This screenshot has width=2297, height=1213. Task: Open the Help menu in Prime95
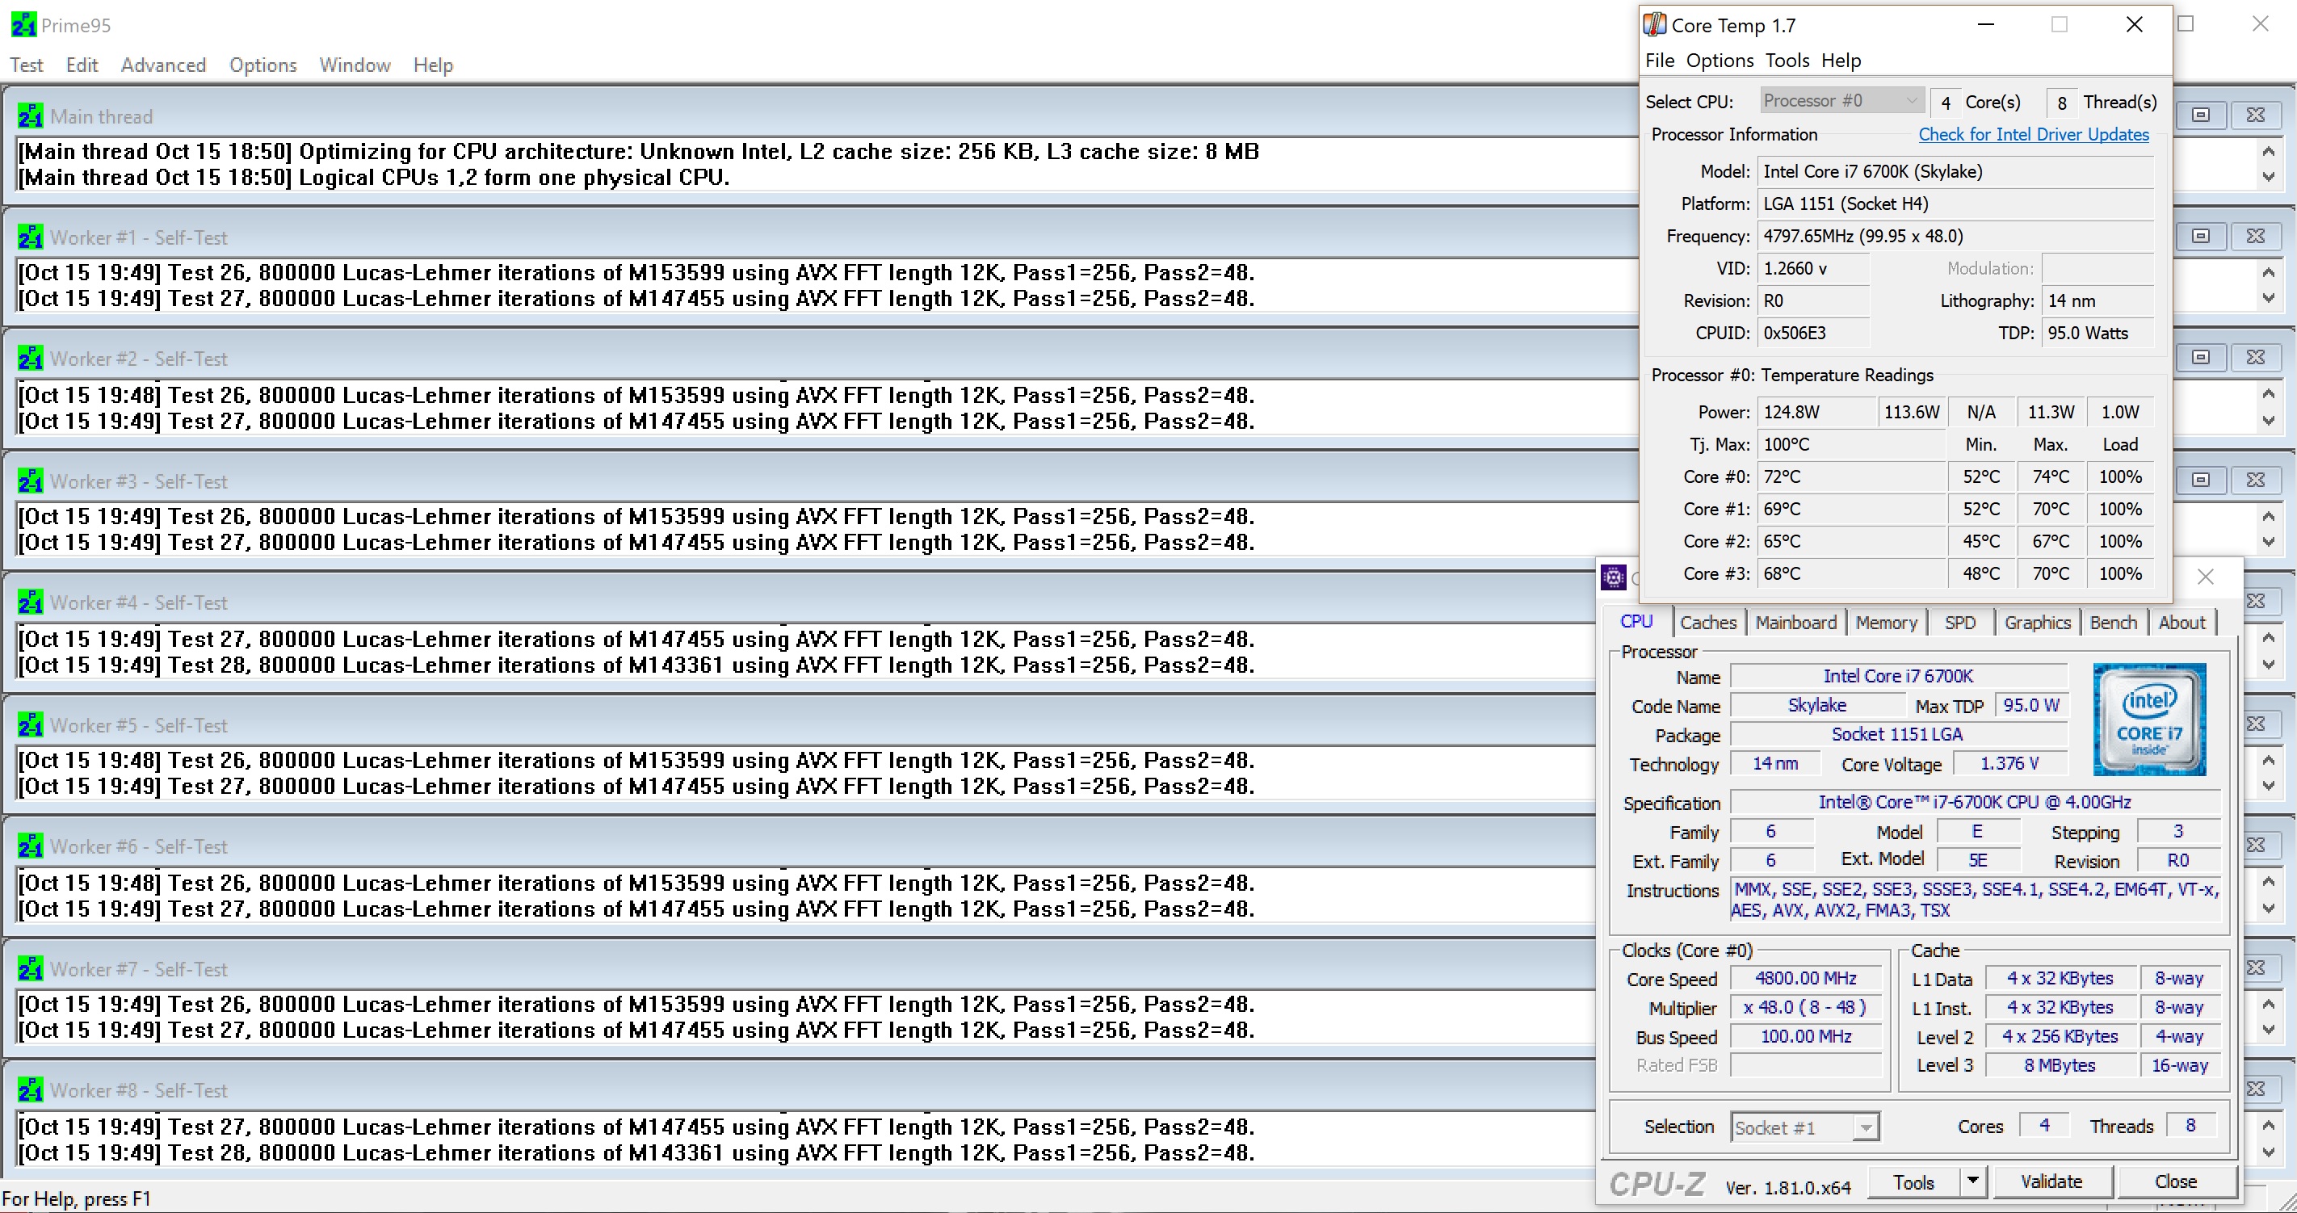434,65
